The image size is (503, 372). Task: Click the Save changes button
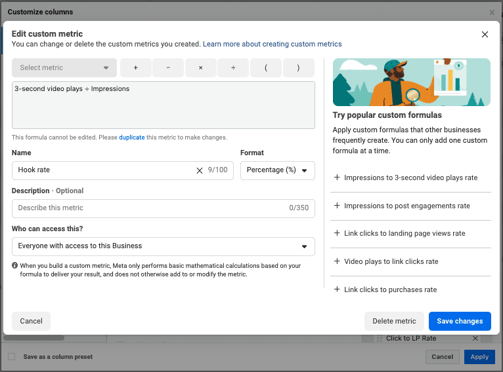(460, 321)
